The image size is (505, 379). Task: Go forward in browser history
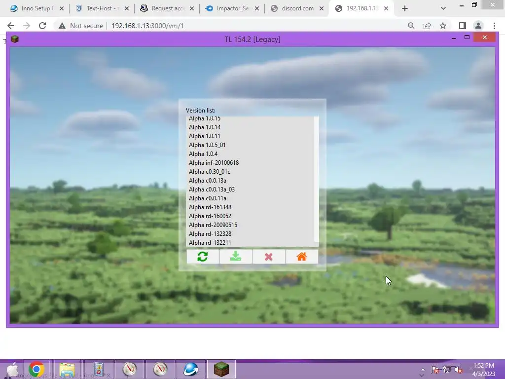tap(27, 26)
